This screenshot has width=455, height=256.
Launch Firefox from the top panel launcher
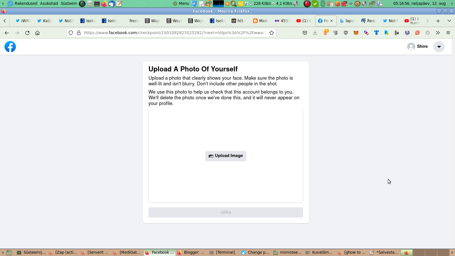click(104, 4)
